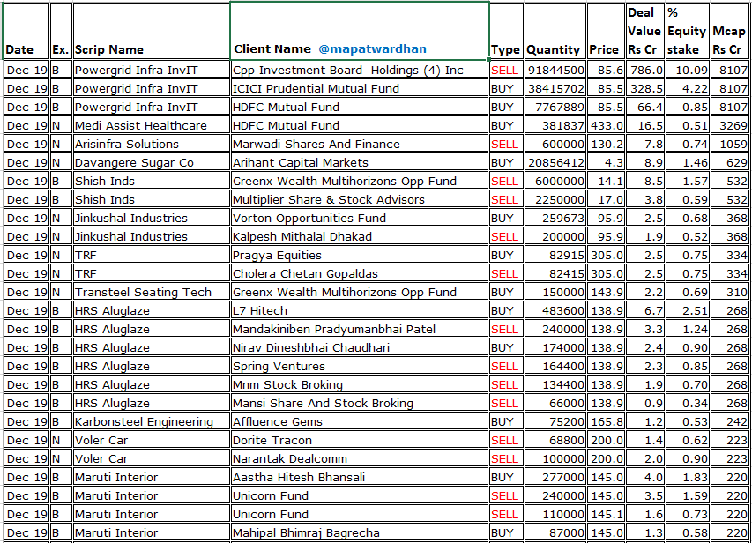The width and height of the screenshot is (752, 543).
Task: Click the 'Nirav Dineshbhai Chaudhari' cell
Action: click(x=359, y=348)
